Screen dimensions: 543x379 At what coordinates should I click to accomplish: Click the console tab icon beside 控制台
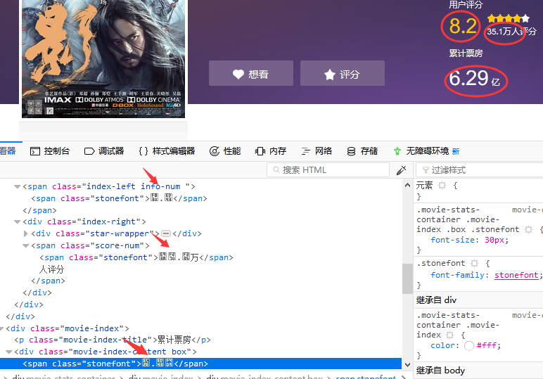35,151
